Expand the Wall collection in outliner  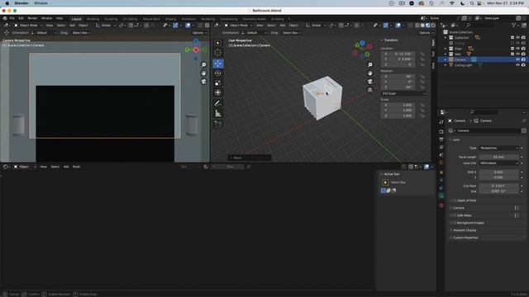tap(446, 54)
